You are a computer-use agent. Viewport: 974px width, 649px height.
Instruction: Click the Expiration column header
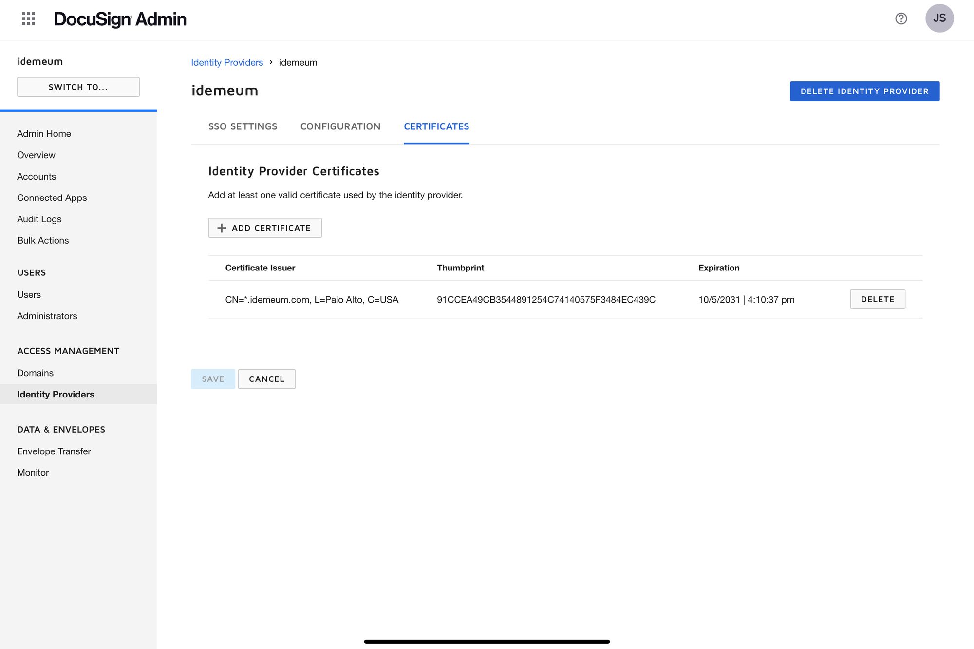tap(719, 268)
